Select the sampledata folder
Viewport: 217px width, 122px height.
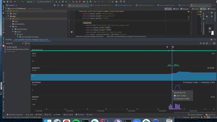coord(18,24)
